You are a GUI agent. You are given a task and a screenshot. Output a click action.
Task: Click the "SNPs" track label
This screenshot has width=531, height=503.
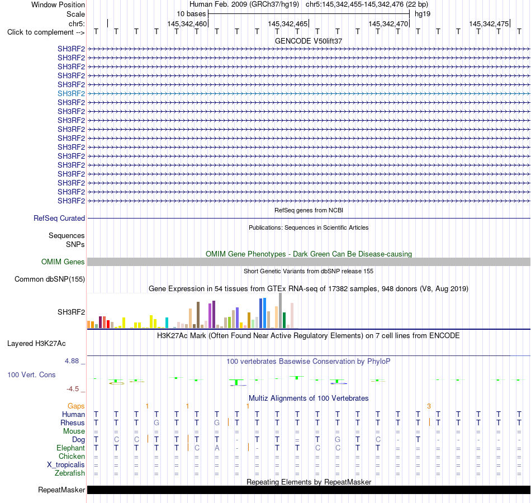75,244
